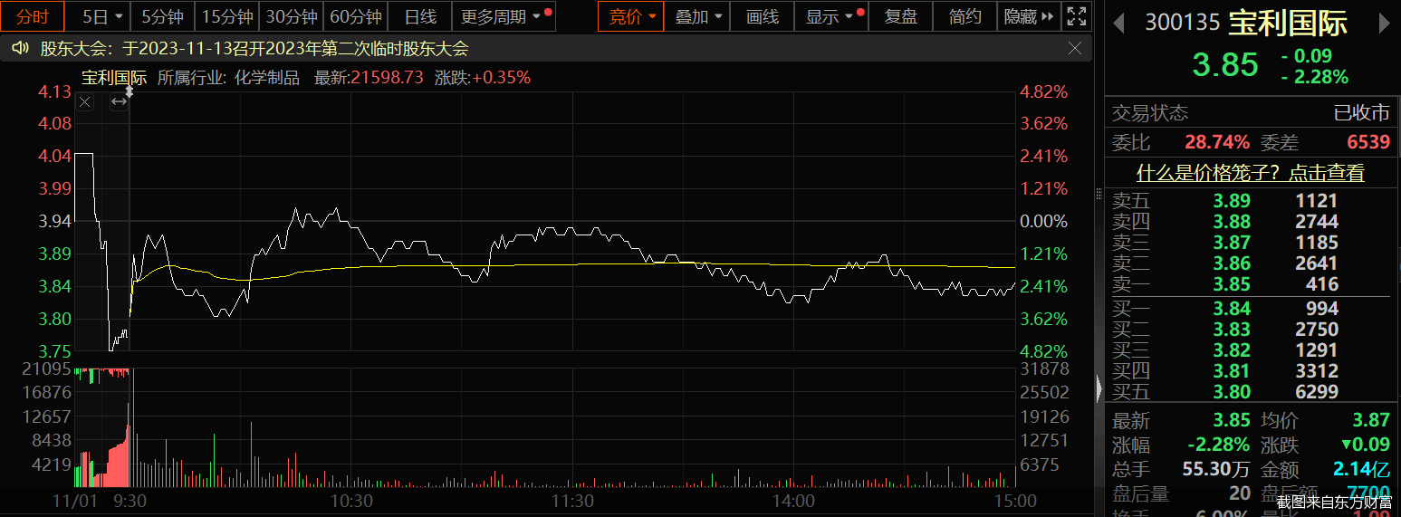Expand the 竞价 auction dropdown
Viewport: 1401px width, 517px height.
pos(631,16)
